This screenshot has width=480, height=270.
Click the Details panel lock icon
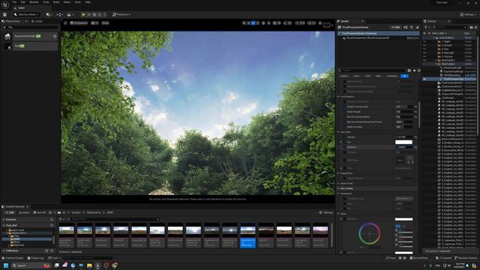[418, 27]
